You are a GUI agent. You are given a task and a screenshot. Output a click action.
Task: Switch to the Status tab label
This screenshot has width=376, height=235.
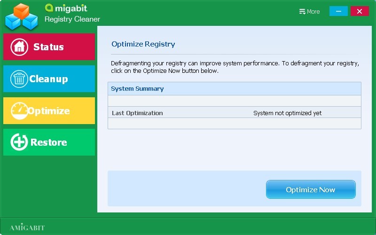pyautogui.click(x=48, y=47)
